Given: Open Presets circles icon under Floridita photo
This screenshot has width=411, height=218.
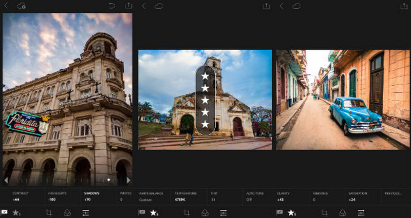Looking at the screenshot, I should 67,213.
